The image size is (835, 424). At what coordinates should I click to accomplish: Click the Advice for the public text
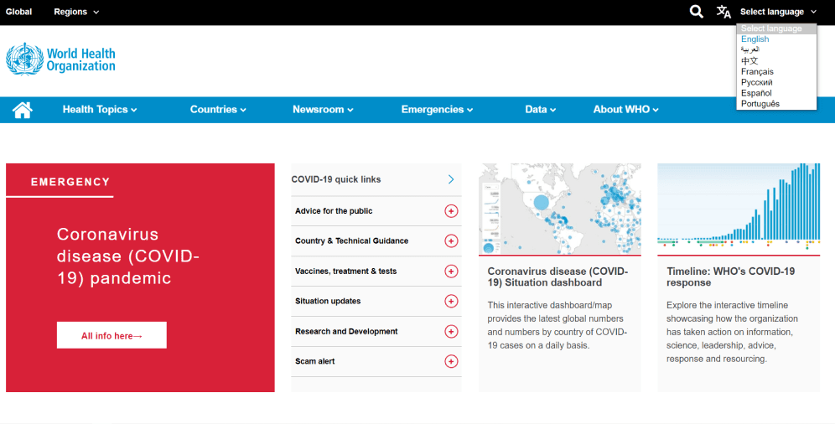point(334,211)
